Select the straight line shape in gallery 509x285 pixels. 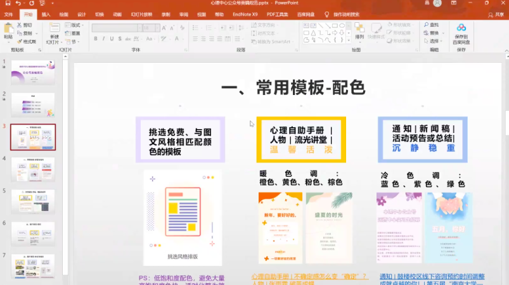[320, 25]
